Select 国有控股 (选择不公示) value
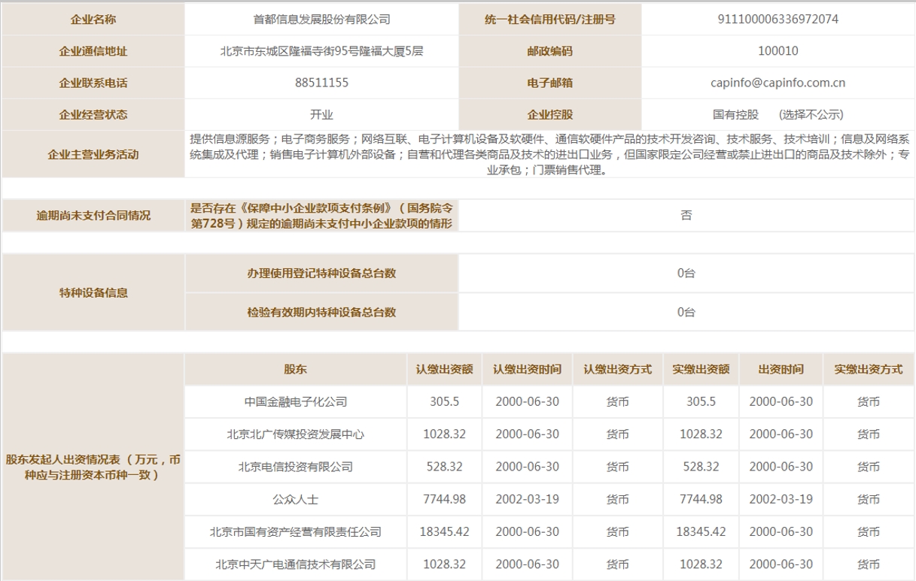916x581 pixels. [779, 115]
